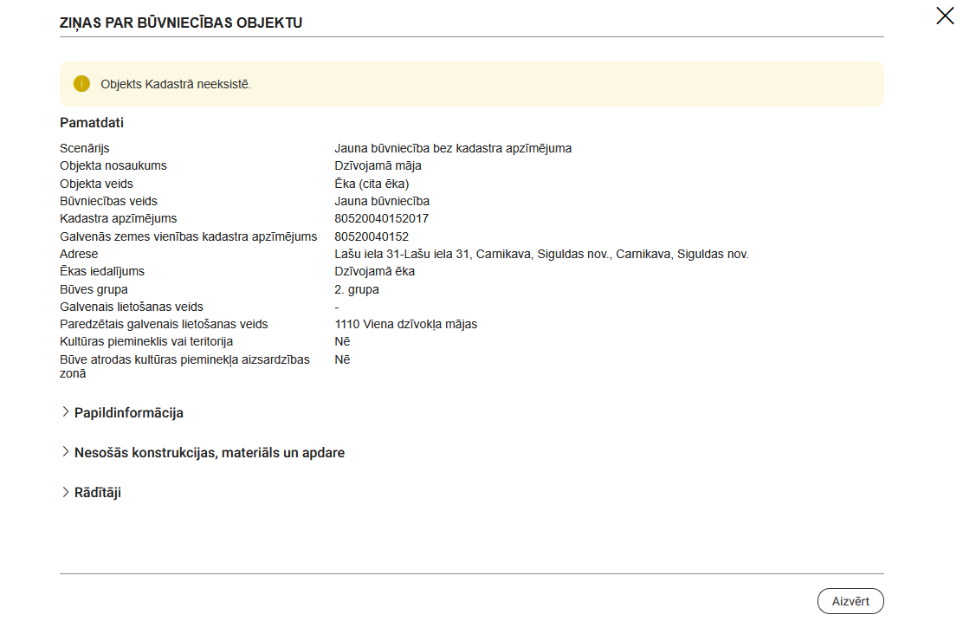Close the dialog with the X icon

point(945,16)
